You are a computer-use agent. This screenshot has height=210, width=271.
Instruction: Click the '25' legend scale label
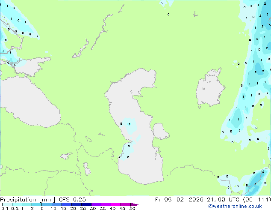click(83, 208)
